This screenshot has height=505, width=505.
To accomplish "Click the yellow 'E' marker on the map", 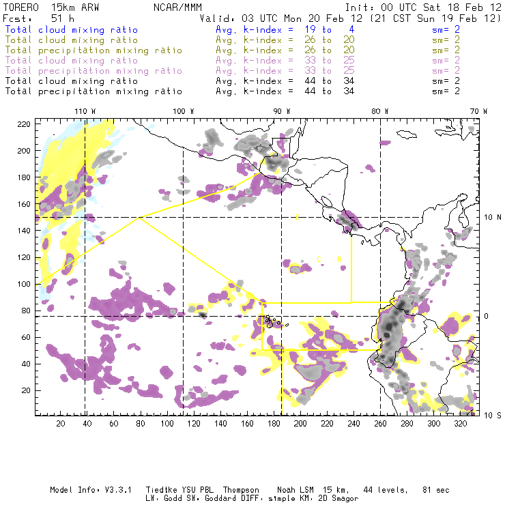I will 298,217.
